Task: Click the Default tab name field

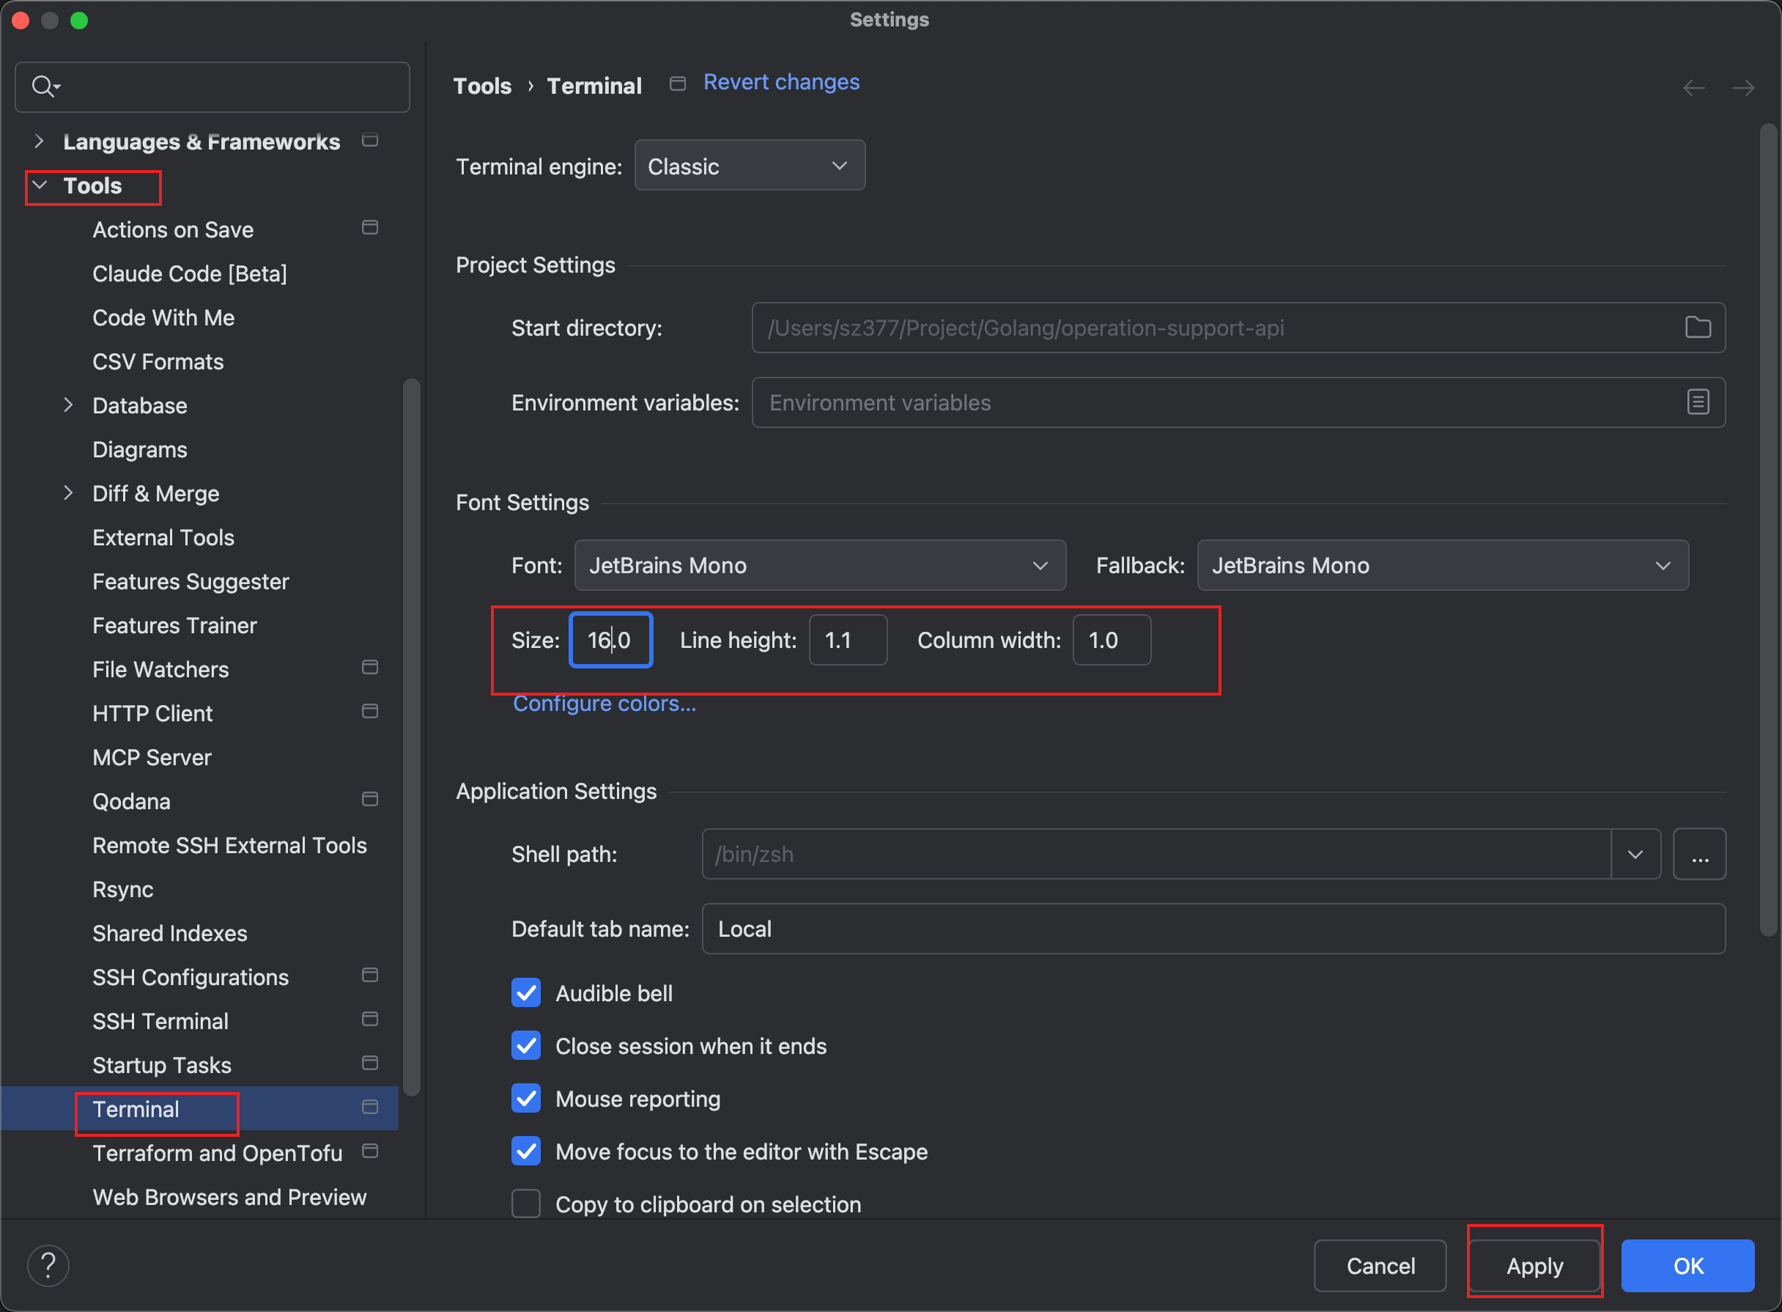Action: (x=1213, y=929)
